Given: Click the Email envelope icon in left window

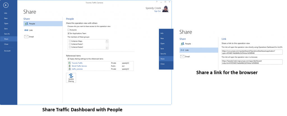Looking at the screenshot, I should (x=26, y=37).
